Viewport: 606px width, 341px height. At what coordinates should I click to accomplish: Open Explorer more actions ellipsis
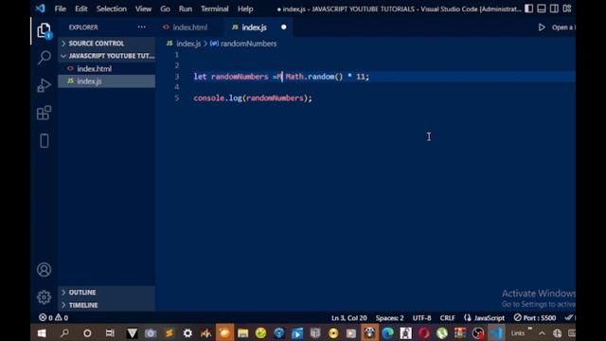click(x=142, y=27)
